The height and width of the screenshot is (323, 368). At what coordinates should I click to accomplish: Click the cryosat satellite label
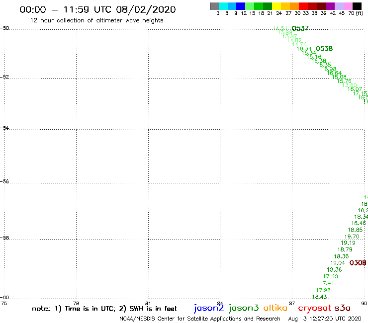coord(314,309)
